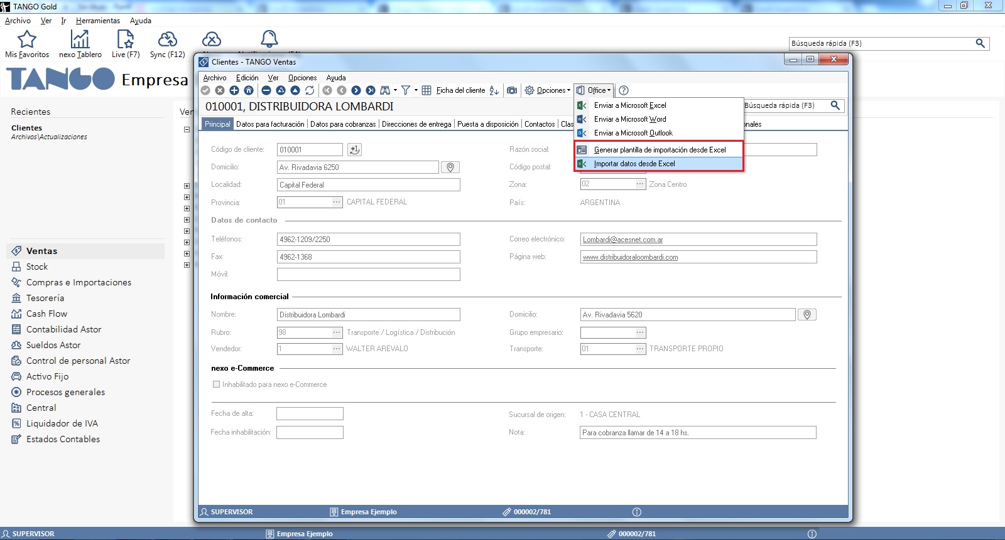Image resolution: width=1005 pixels, height=540 pixels.
Task: Click the binoculars search icon
Action: click(x=385, y=90)
